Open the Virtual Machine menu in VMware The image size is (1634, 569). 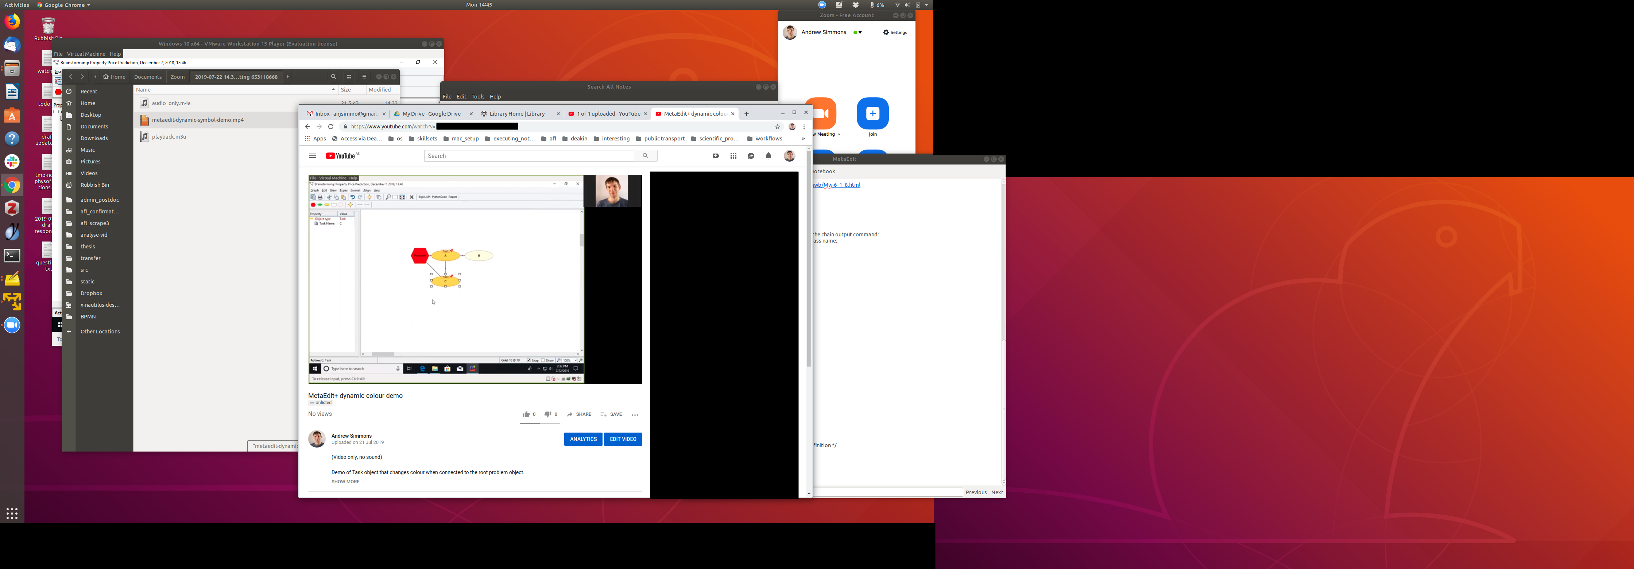tap(86, 54)
